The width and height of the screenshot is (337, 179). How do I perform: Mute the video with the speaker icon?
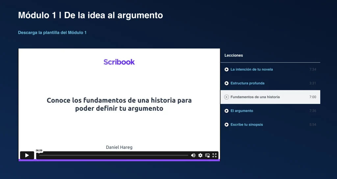pos(193,155)
